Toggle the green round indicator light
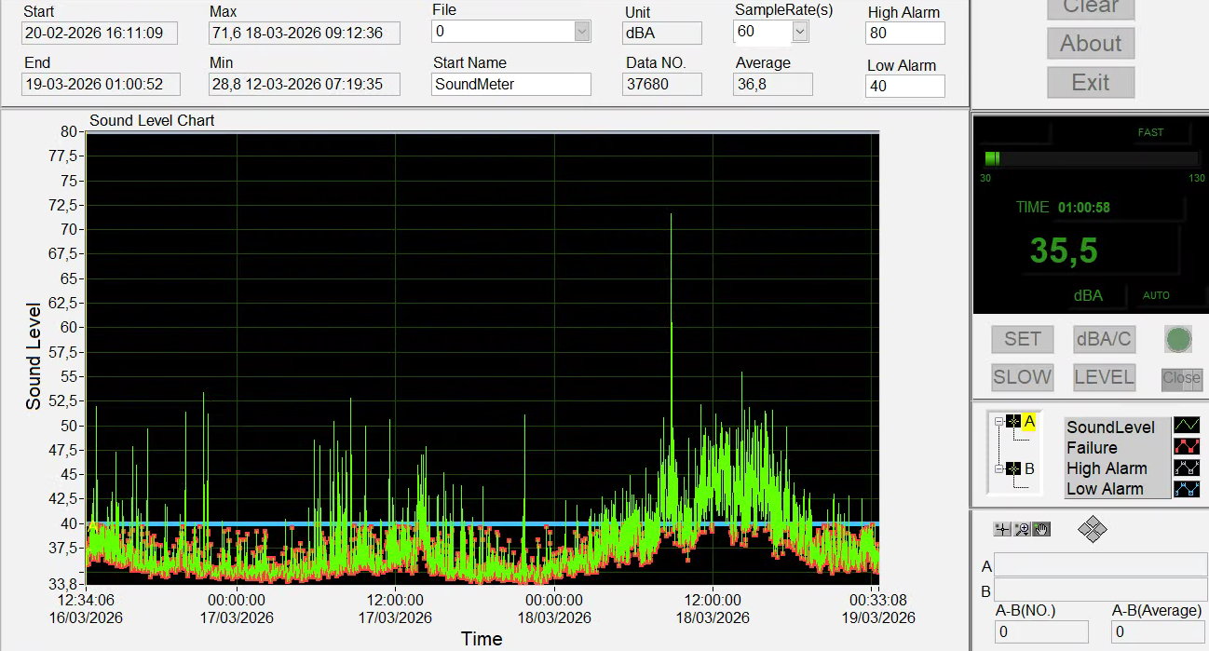The height and width of the screenshot is (651, 1209). pos(1177,339)
